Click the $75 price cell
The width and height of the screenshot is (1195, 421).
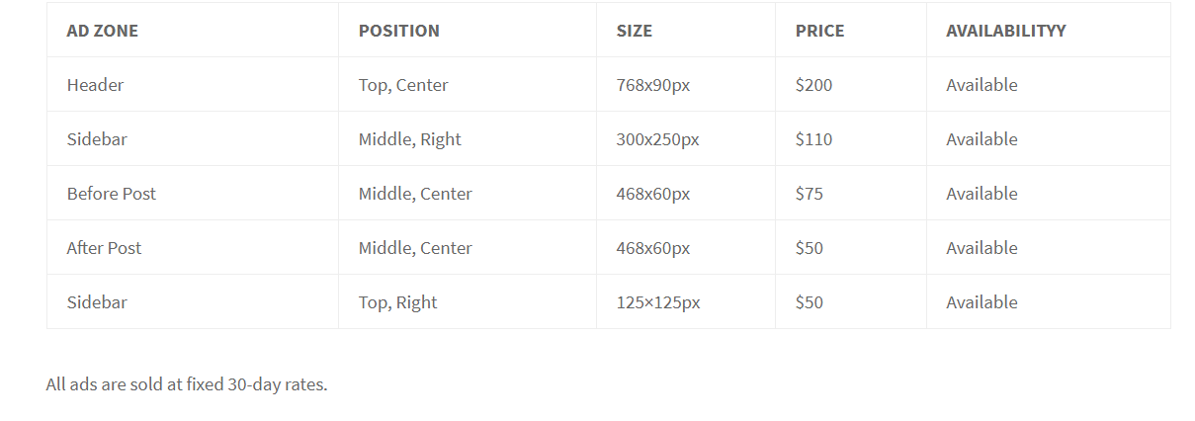(x=851, y=194)
